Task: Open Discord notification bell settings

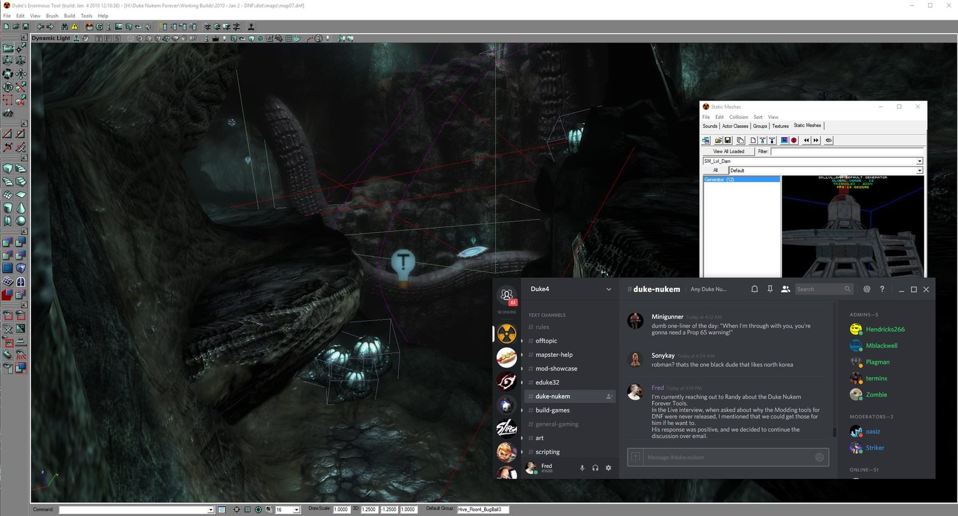Action: [x=754, y=289]
